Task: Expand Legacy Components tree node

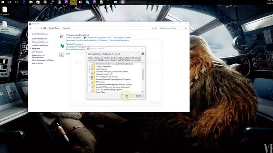Action: (89, 67)
